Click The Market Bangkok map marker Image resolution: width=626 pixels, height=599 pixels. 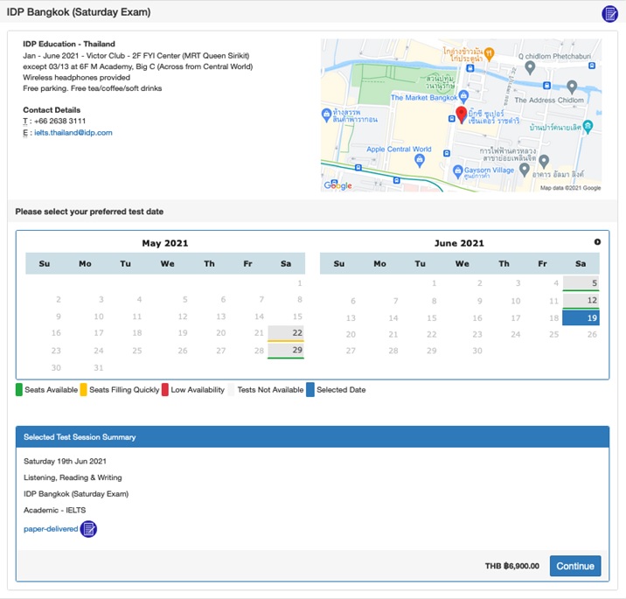[x=463, y=96]
